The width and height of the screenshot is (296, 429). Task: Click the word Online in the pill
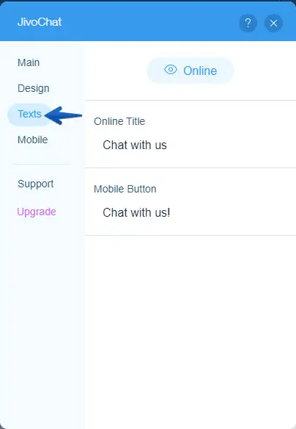point(200,71)
